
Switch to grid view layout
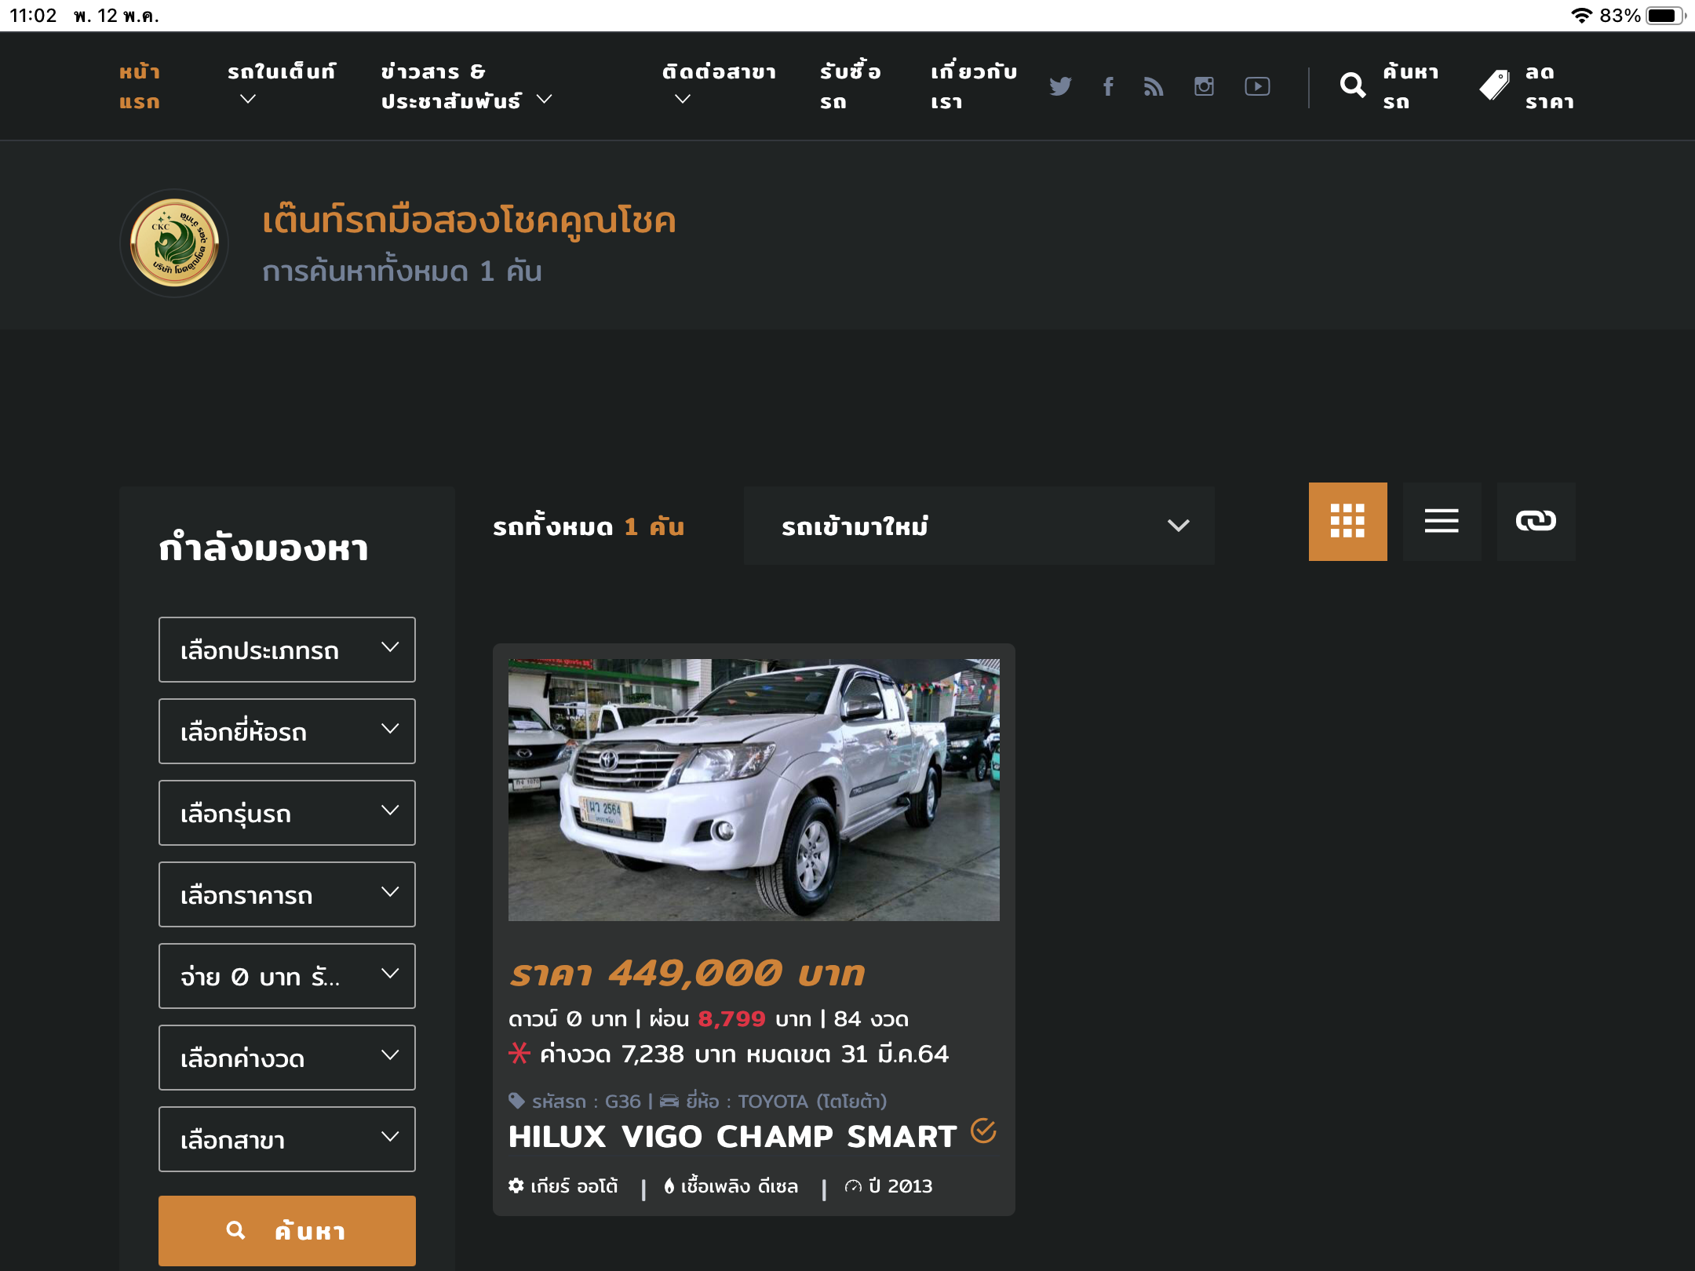(1347, 521)
